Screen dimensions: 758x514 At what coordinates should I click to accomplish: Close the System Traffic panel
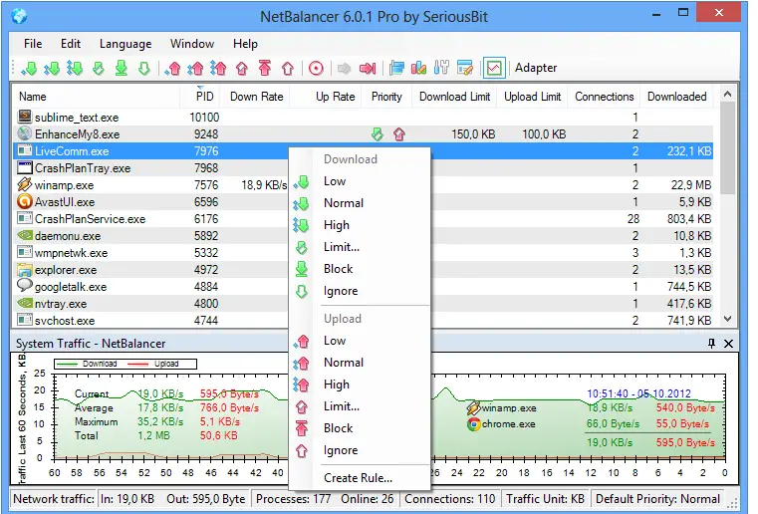pyautogui.click(x=728, y=344)
